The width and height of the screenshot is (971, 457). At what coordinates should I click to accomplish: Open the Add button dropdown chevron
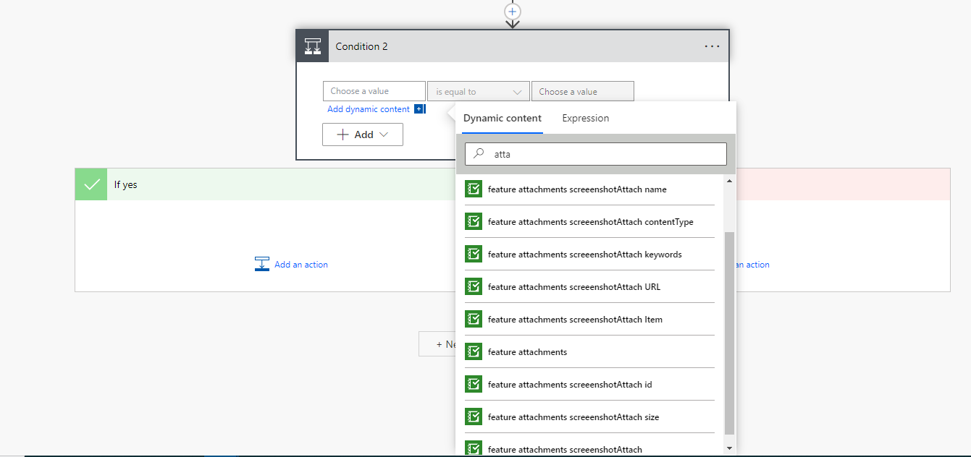coord(384,134)
